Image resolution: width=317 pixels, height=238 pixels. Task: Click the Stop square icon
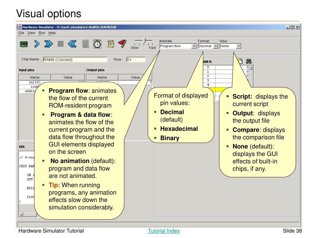(60, 44)
